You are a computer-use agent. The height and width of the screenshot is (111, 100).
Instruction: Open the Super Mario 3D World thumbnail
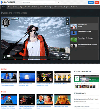coord(45,77)
